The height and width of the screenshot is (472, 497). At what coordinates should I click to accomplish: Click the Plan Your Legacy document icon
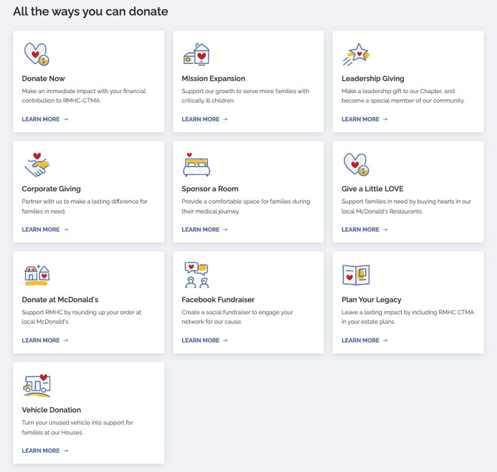(x=356, y=275)
